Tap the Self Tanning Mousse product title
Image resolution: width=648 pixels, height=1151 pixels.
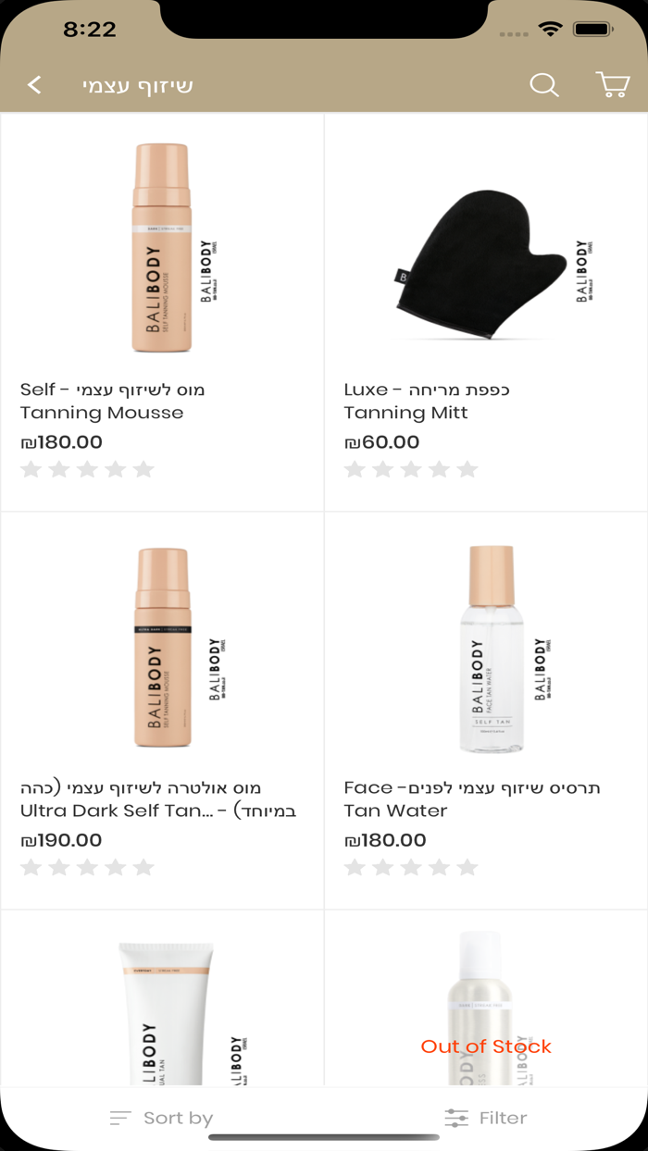[x=113, y=401]
